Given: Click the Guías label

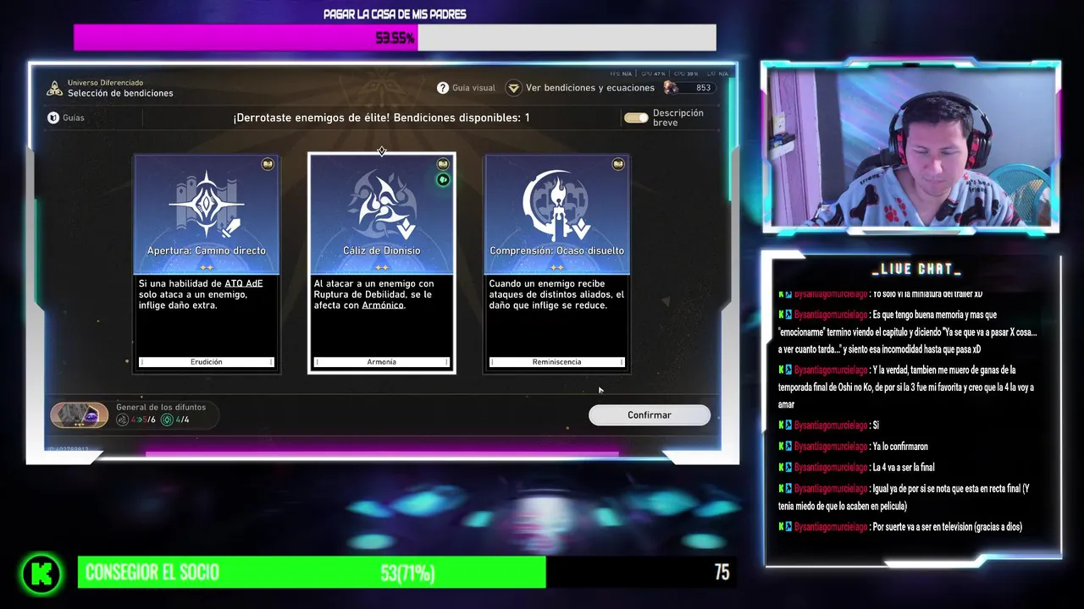Looking at the screenshot, I should [74, 118].
